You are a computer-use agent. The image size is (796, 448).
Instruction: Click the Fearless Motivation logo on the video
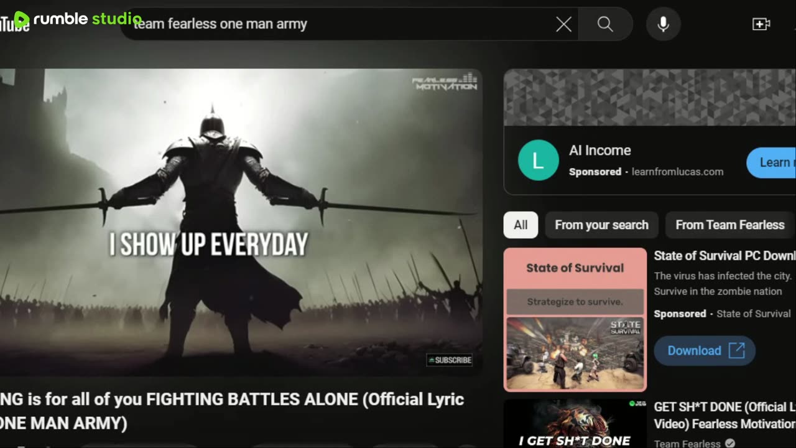coord(445,83)
